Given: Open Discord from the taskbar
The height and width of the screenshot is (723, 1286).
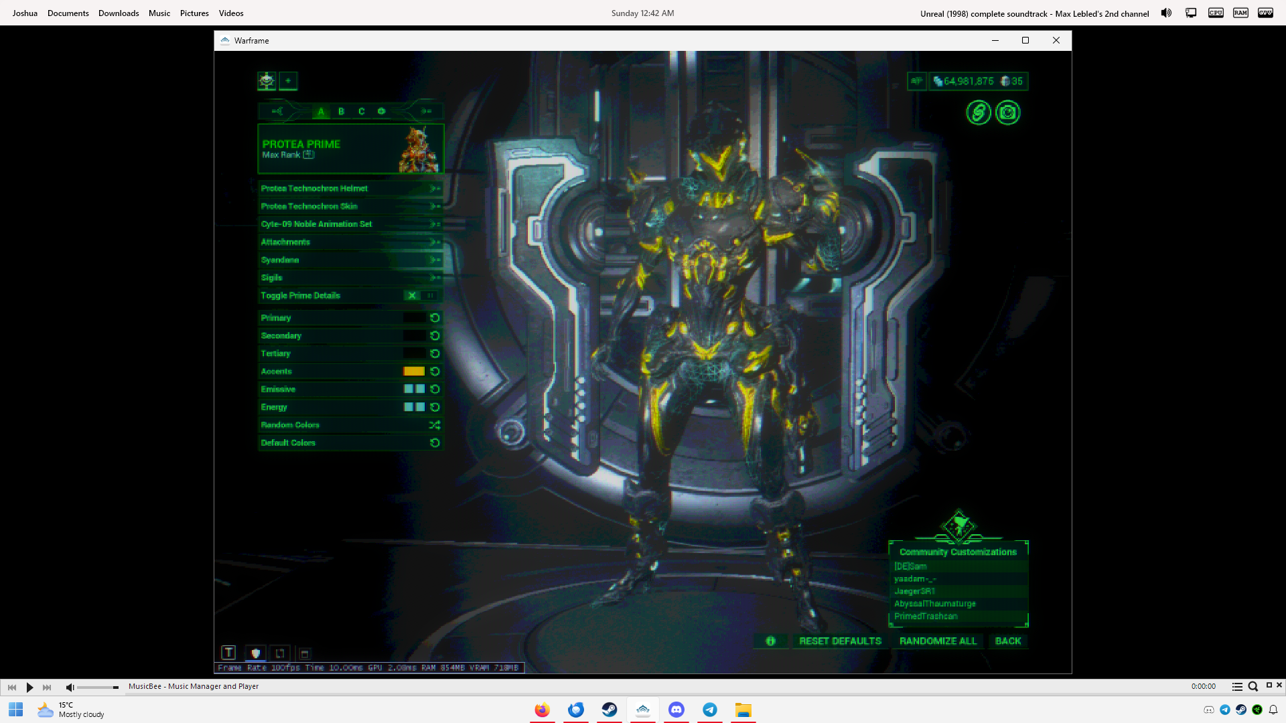Looking at the screenshot, I should 676,710.
